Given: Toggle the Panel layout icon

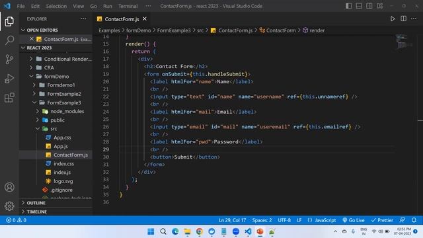Looking at the screenshot, I should [359, 6].
